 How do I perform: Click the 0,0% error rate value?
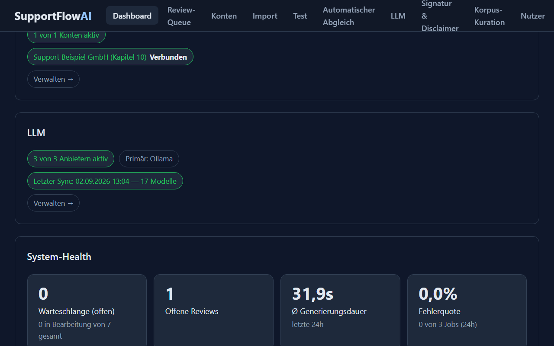tap(438, 294)
